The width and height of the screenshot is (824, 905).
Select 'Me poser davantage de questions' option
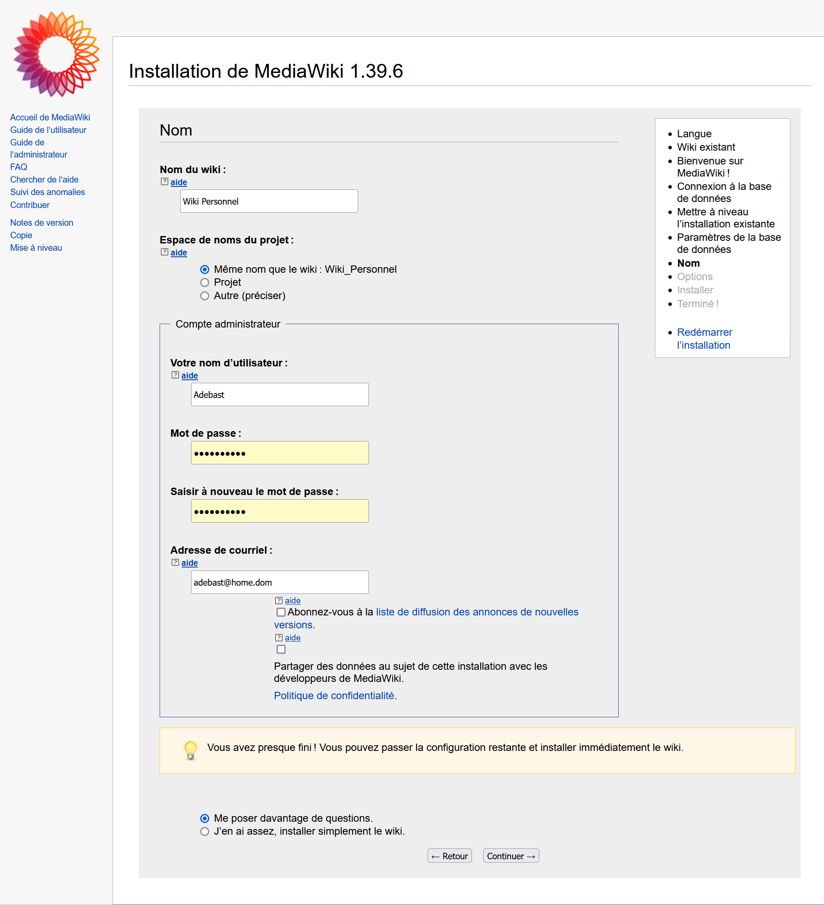(x=204, y=818)
